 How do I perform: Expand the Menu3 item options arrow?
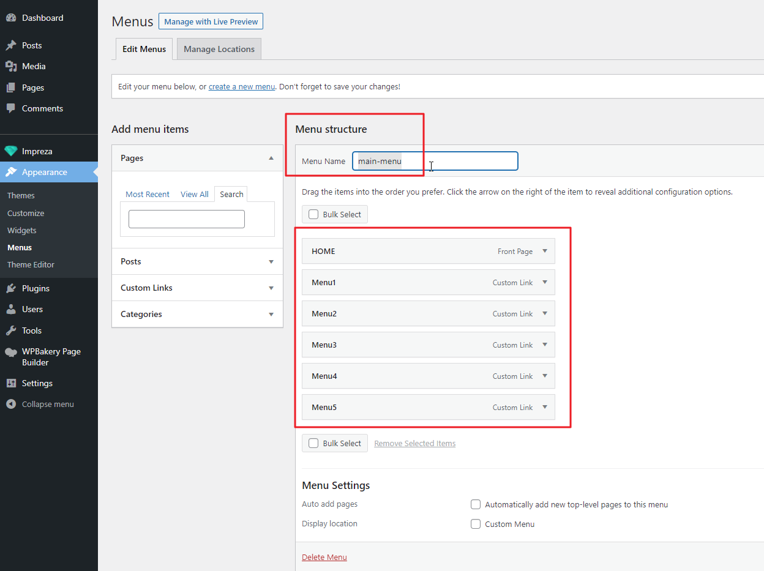[x=545, y=345]
